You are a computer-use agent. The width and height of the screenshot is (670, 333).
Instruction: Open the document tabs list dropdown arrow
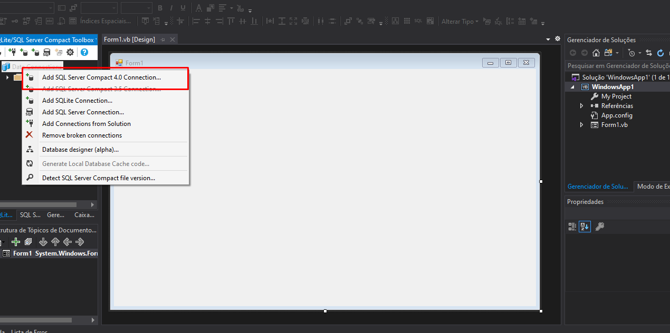click(x=548, y=40)
